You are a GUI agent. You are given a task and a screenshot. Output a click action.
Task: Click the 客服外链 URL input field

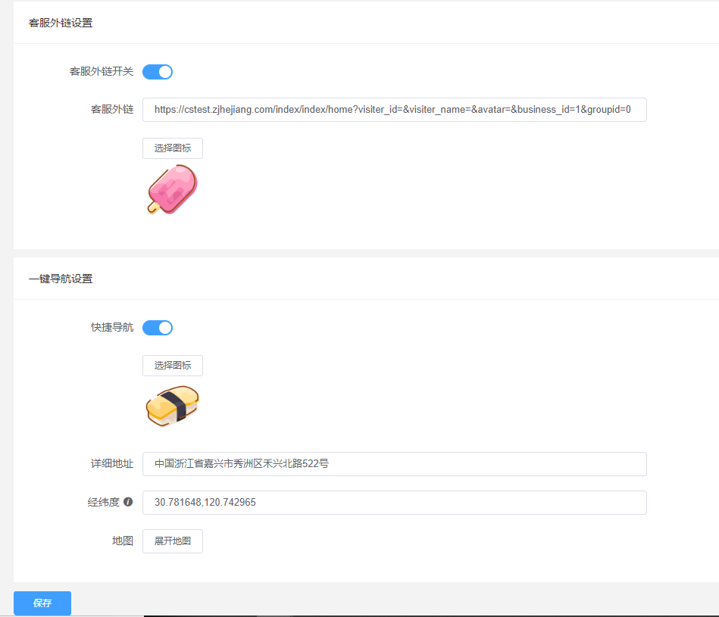[394, 110]
